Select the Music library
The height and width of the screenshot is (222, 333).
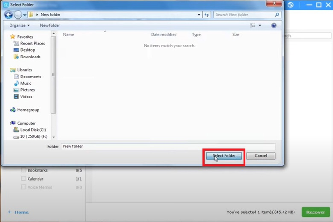[26, 83]
